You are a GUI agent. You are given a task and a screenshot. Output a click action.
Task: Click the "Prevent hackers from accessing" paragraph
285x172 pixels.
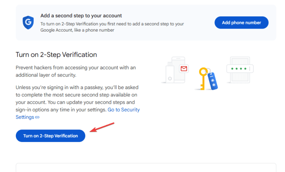coord(71,71)
